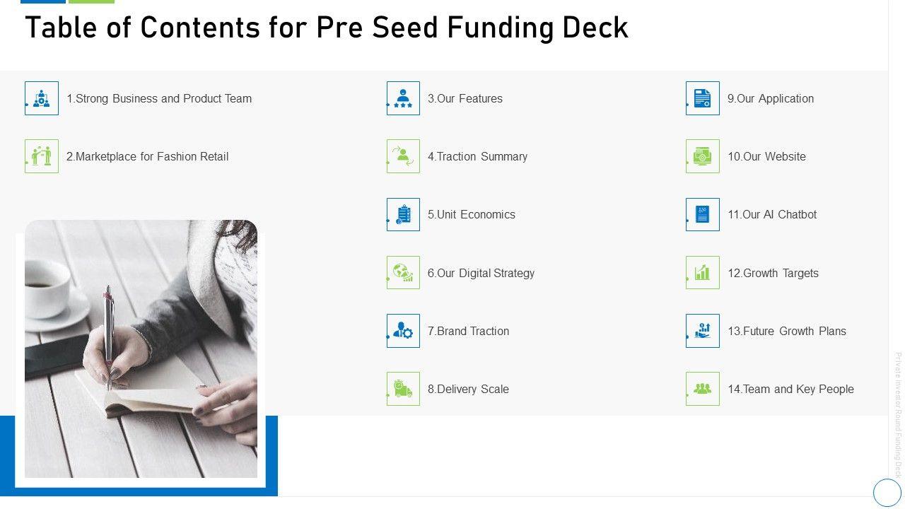
Task: Select the Marketplace for Fashion Retail icon
Action: point(42,156)
